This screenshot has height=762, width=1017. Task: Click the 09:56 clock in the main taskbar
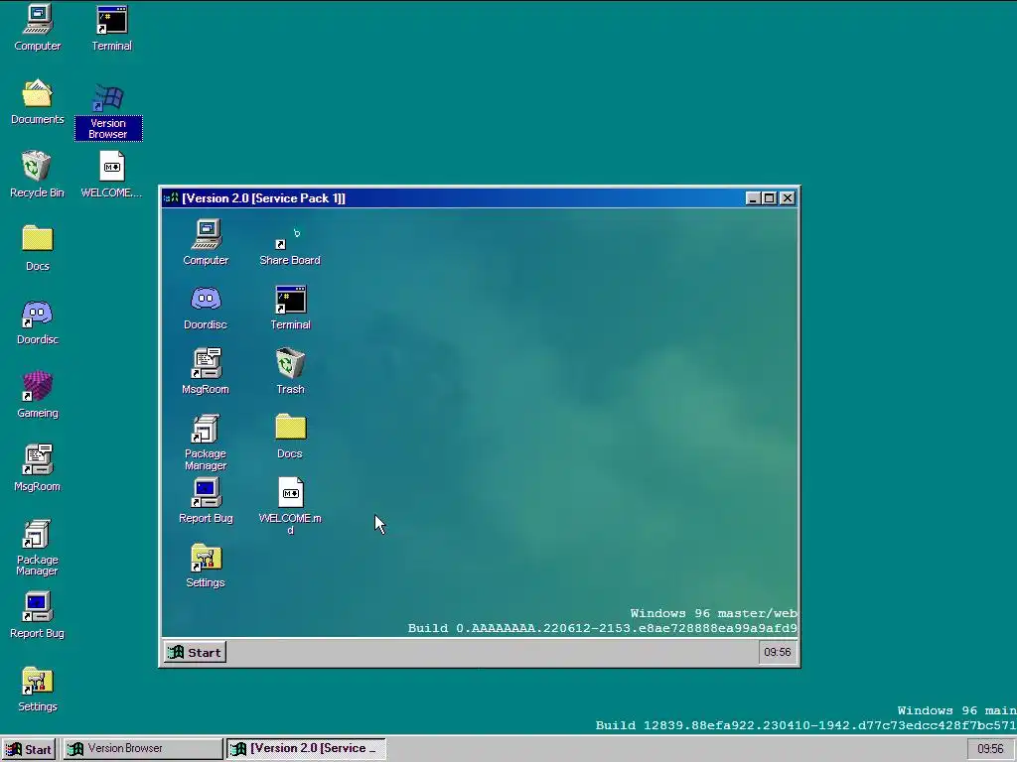pyautogui.click(x=990, y=749)
